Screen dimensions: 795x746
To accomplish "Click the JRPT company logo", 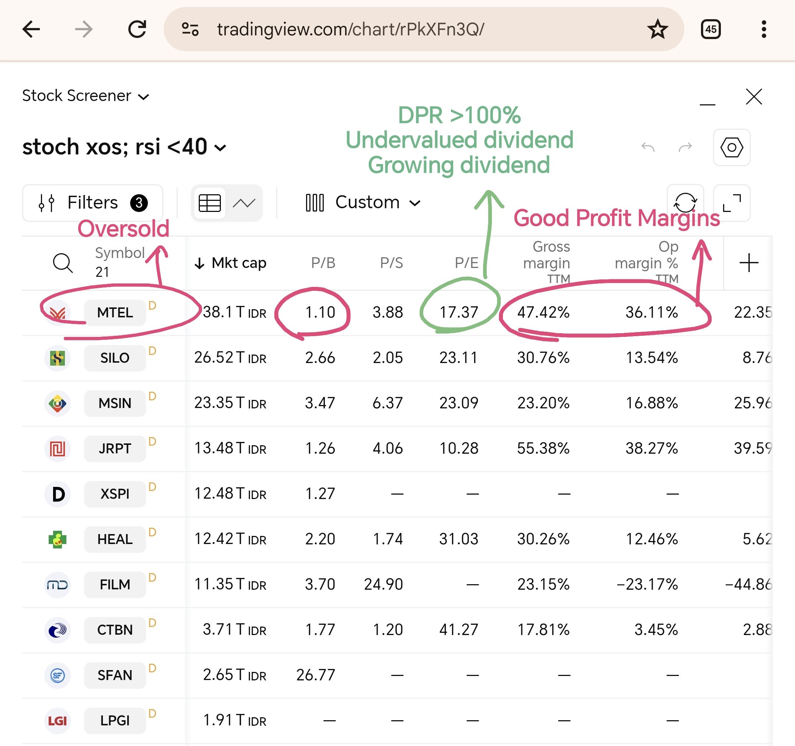I will click(58, 449).
